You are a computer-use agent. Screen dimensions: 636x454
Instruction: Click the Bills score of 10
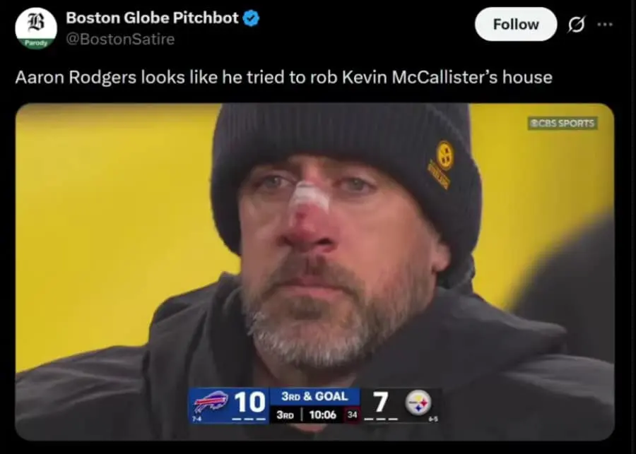pyautogui.click(x=249, y=402)
